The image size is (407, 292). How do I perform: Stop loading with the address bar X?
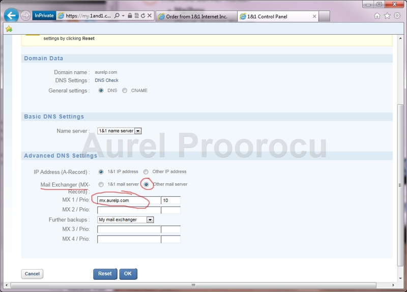pos(150,16)
